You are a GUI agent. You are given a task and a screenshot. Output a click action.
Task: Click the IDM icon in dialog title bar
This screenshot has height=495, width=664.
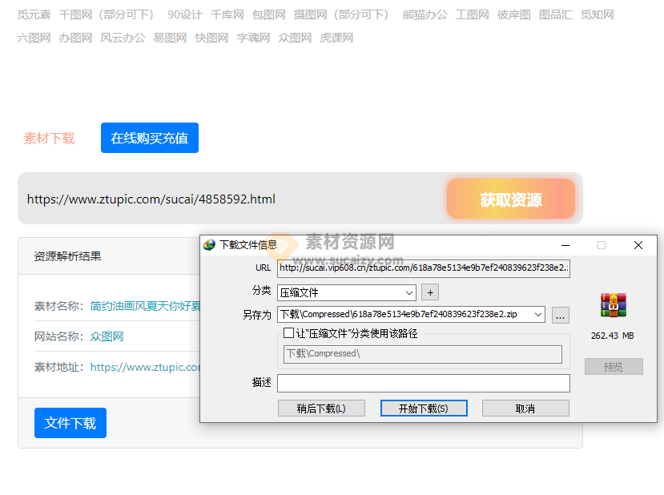click(x=210, y=245)
